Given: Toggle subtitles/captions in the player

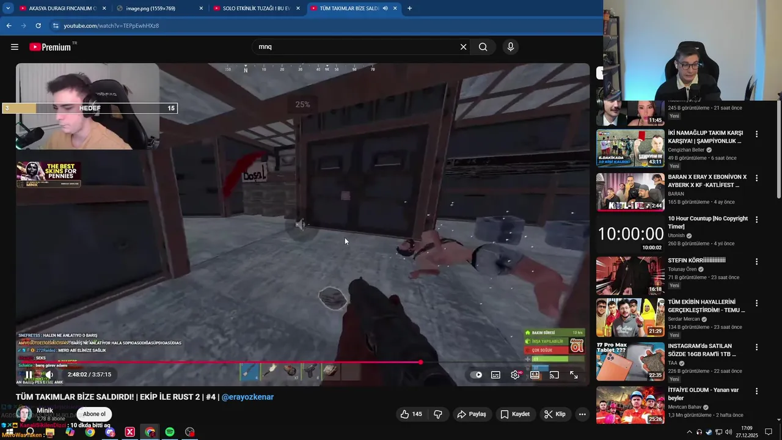Looking at the screenshot, I should point(495,375).
